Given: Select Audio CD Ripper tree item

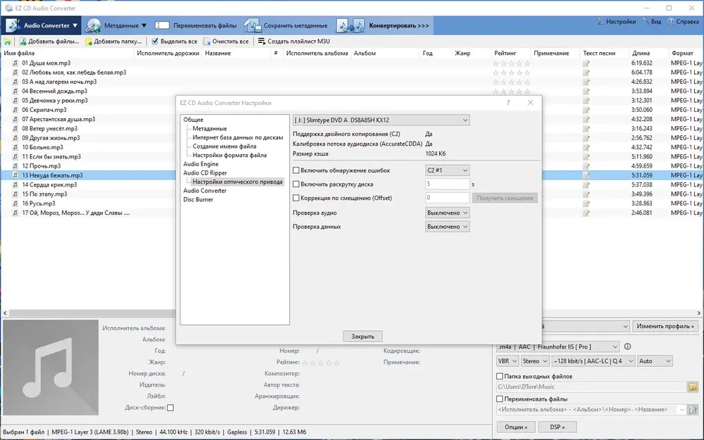Looking at the screenshot, I should click(205, 173).
